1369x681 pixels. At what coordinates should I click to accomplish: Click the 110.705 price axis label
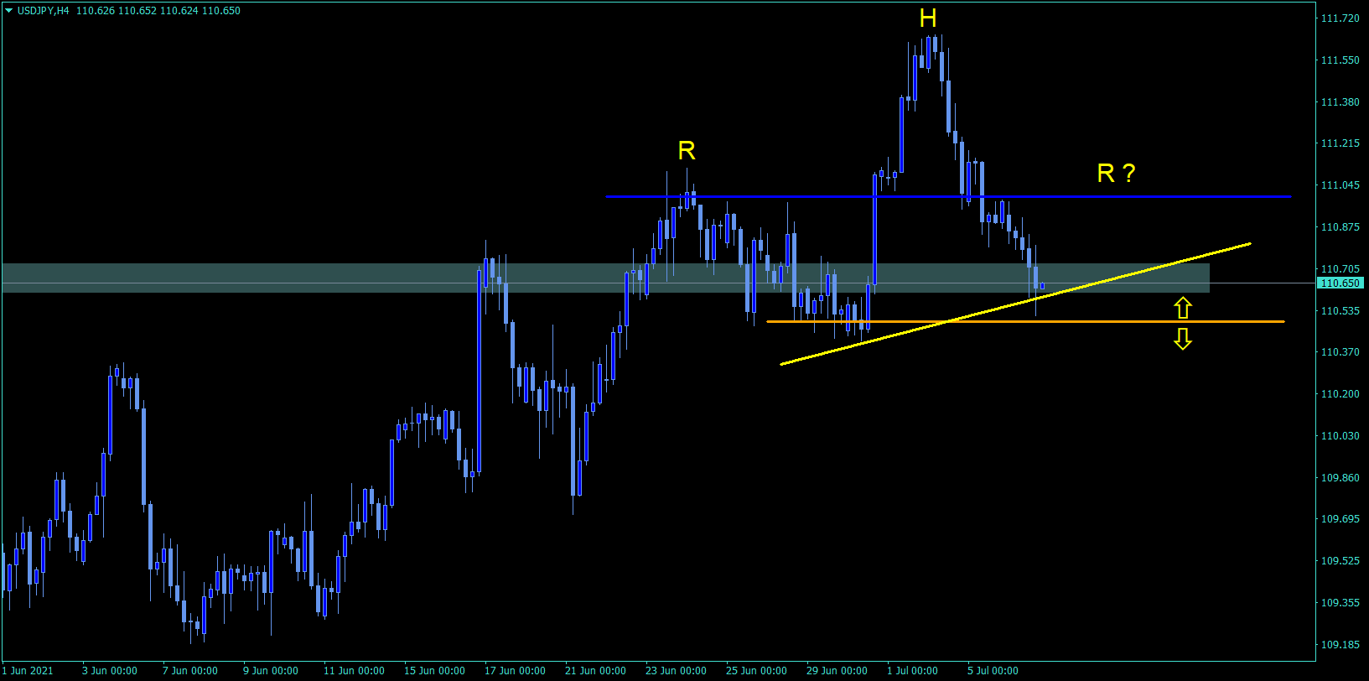tap(1340, 269)
